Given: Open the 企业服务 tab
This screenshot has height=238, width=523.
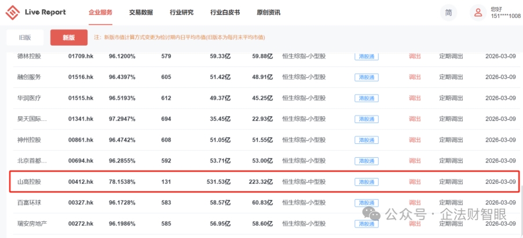Looking at the screenshot, I should pos(100,13).
